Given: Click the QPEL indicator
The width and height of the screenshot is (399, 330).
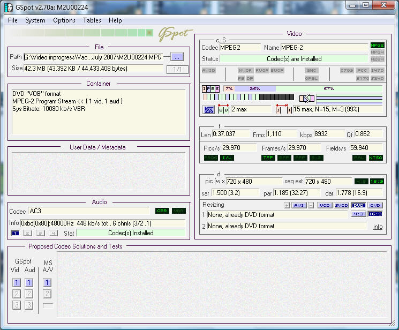Looking at the screenshot, I should (311, 78).
